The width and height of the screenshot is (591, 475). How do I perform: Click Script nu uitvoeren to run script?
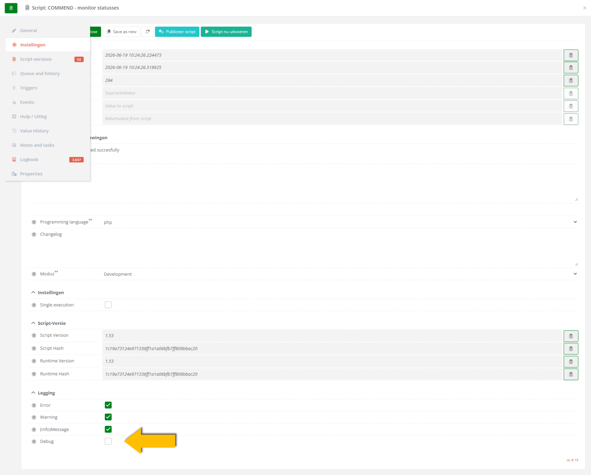tap(226, 32)
